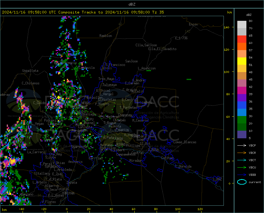
Task: Click the Anchoris map label
Action: point(75,162)
